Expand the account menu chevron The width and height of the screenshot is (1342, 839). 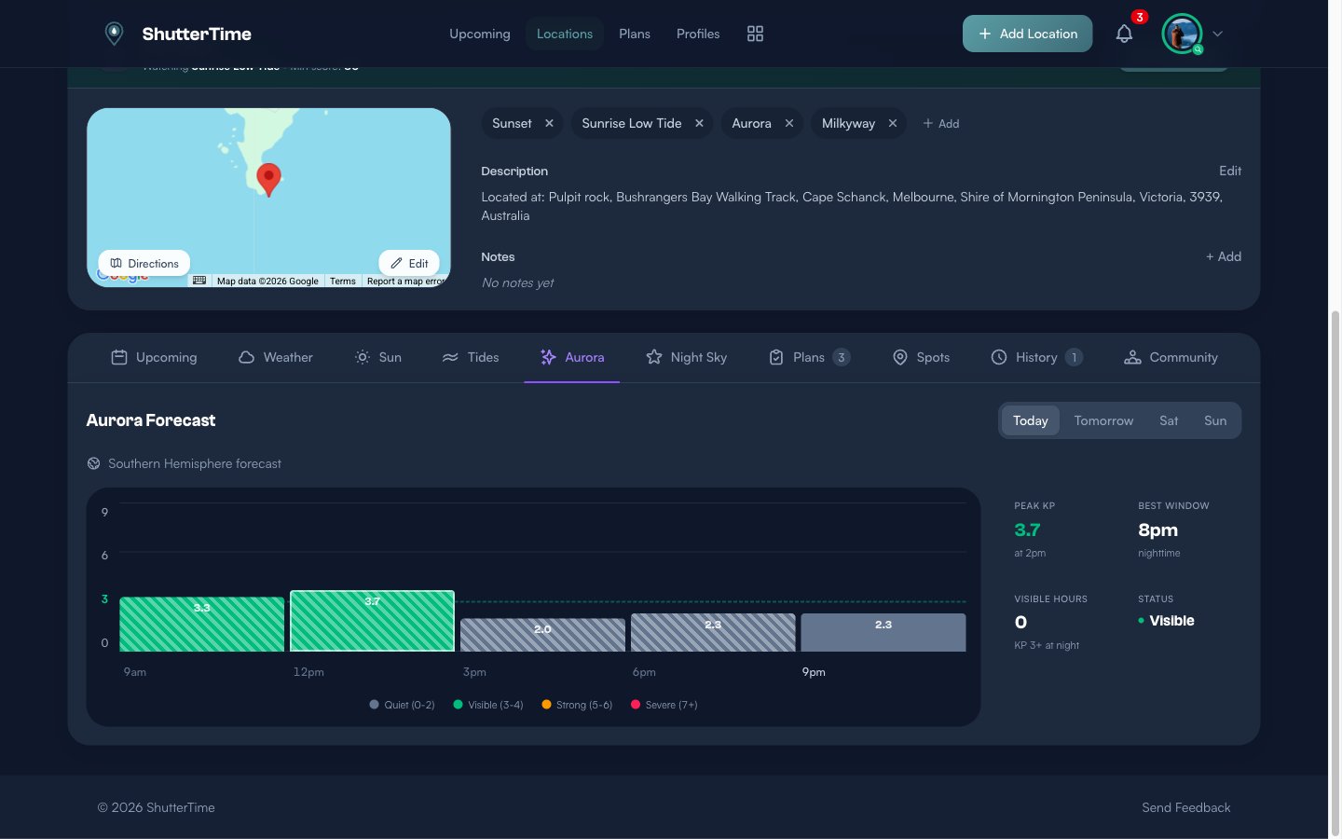tap(1217, 34)
